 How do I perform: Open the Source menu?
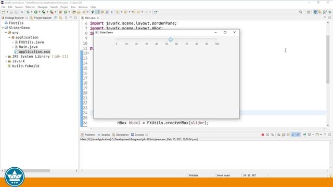(19, 7)
